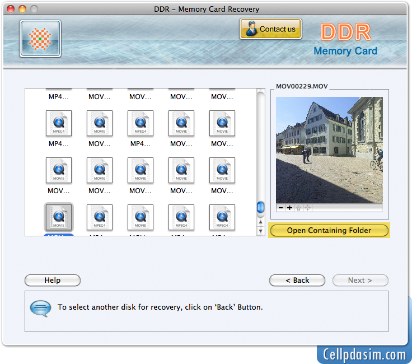This screenshot has width=412, height=364.
Task: Select top-row MOVIE icon nearest the scrollbar
Action: pos(222,123)
